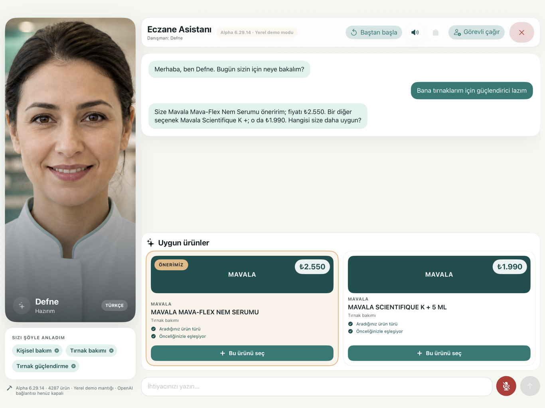This screenshot has height=408, width=545.
Task: Select the Scientifique K + 5 ML product
Action: pyautogui.click(x=439, y=353)
